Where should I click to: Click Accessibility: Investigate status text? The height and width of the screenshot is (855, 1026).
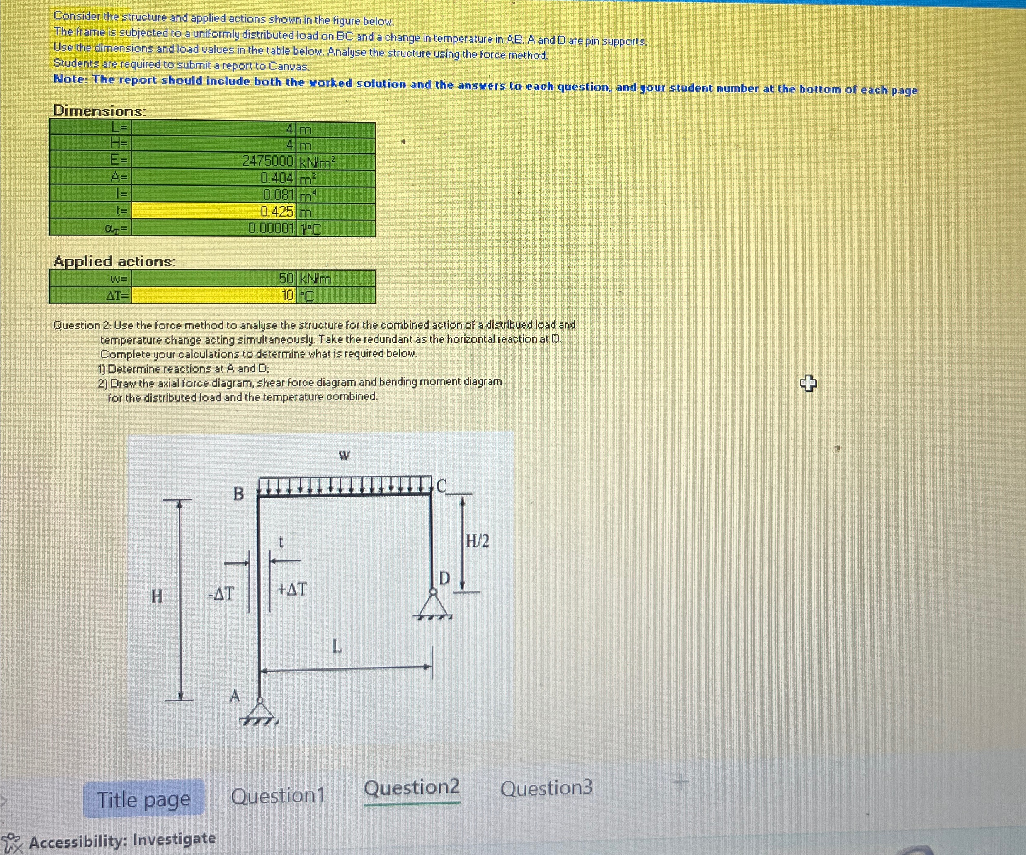point(122,841)
